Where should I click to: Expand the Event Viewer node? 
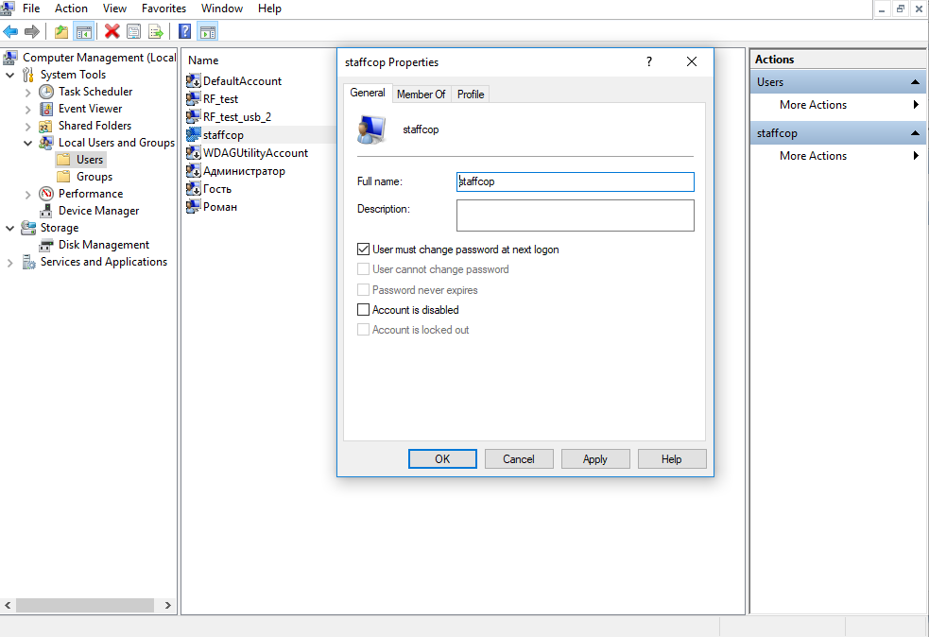(27, 110)
